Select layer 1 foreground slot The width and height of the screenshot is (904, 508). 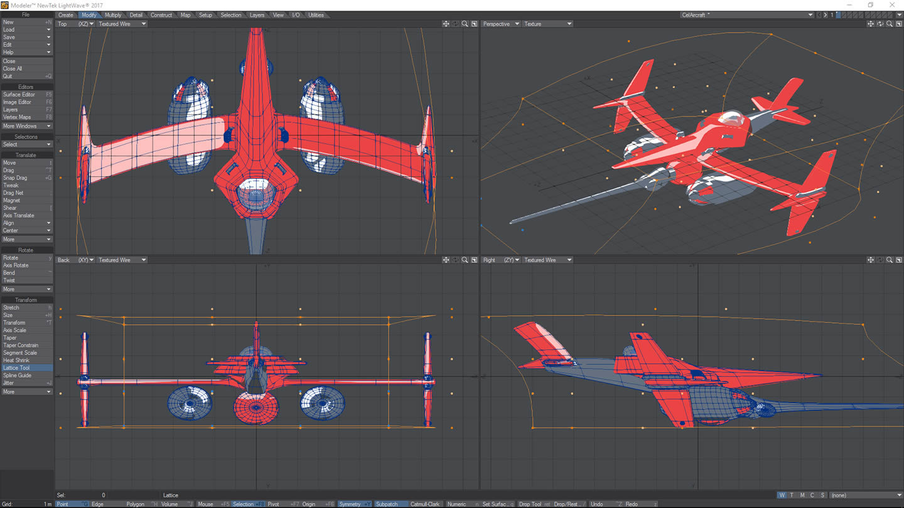(x=839, y=13)
